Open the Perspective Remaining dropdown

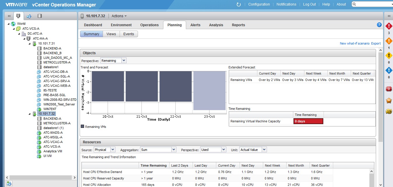(124, 61)
